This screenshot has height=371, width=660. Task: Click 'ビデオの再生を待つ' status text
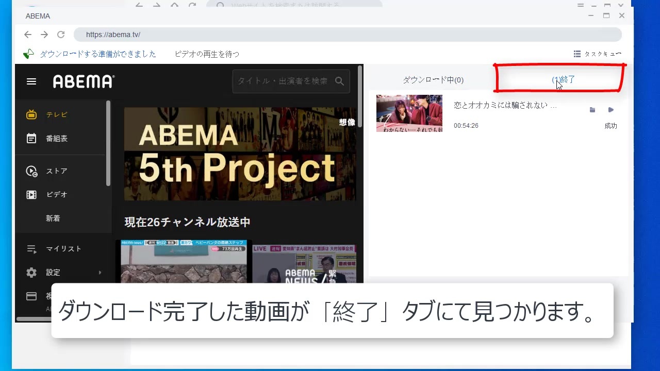pos(207,54)
